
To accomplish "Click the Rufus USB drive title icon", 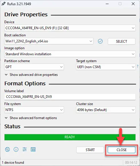I will point(3,4).
